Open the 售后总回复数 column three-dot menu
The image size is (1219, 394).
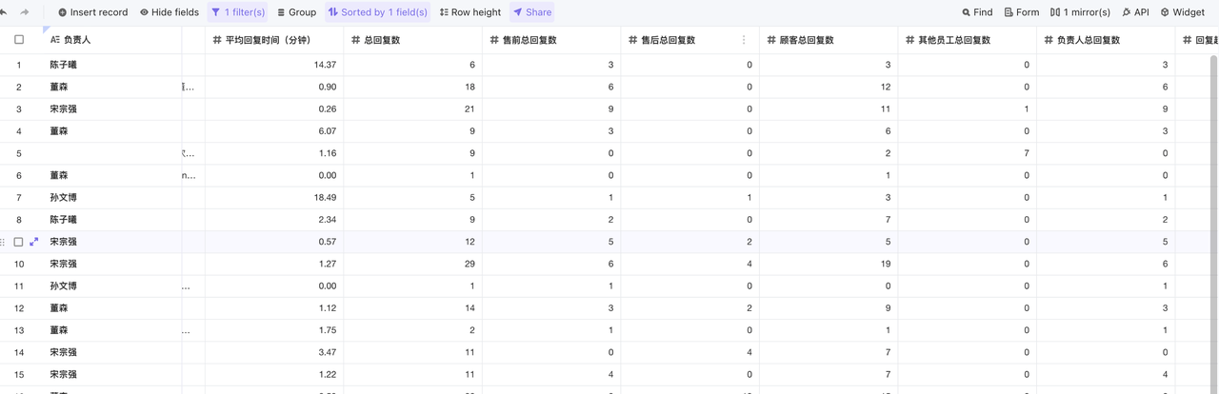(744, 40)
